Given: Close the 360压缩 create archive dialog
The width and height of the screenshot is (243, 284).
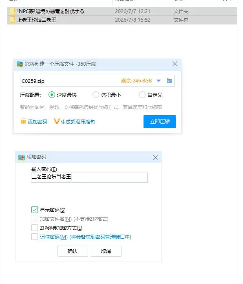Looking at the screenshot, I should coord(175,64).
